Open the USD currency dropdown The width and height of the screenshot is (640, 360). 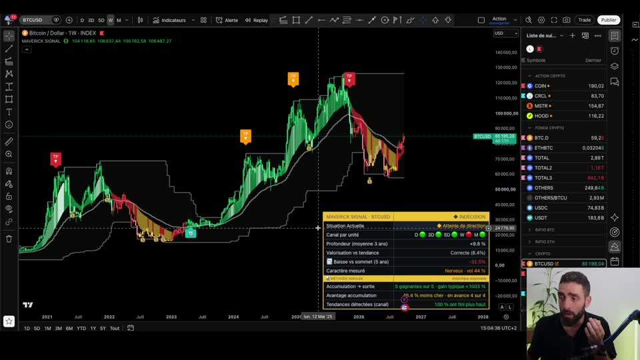pos(506,33)
